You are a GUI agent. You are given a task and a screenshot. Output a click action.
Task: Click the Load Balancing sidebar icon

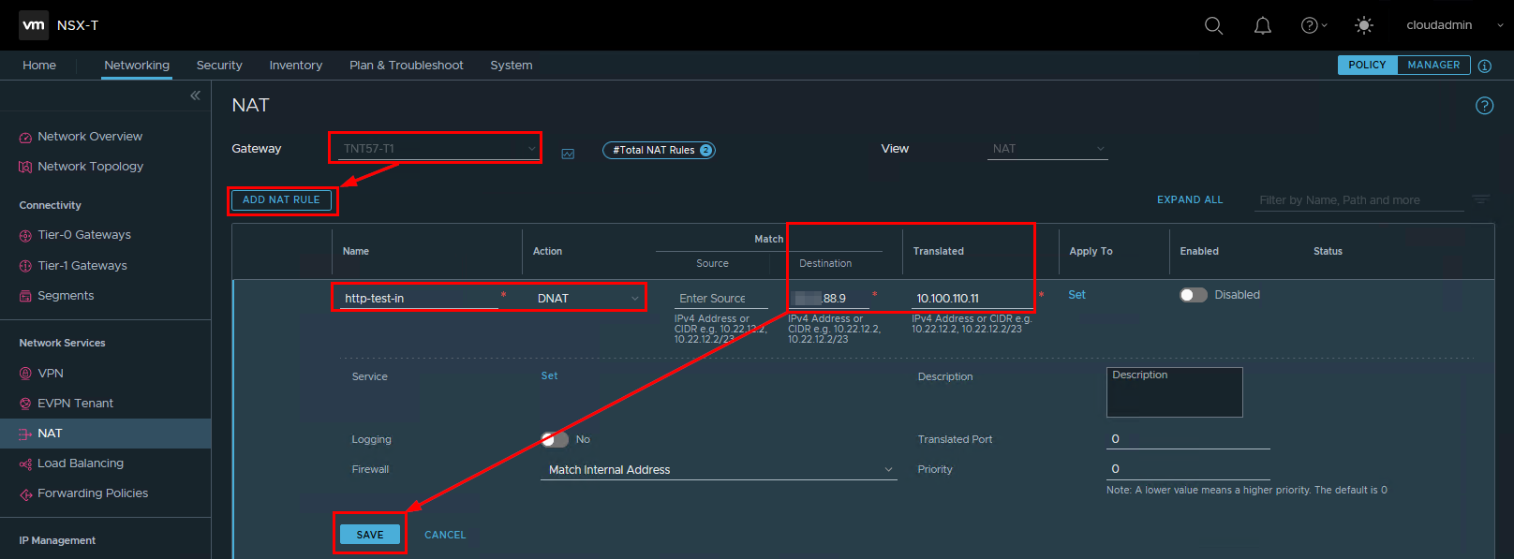pyautogui.click(x=25, y=463)
